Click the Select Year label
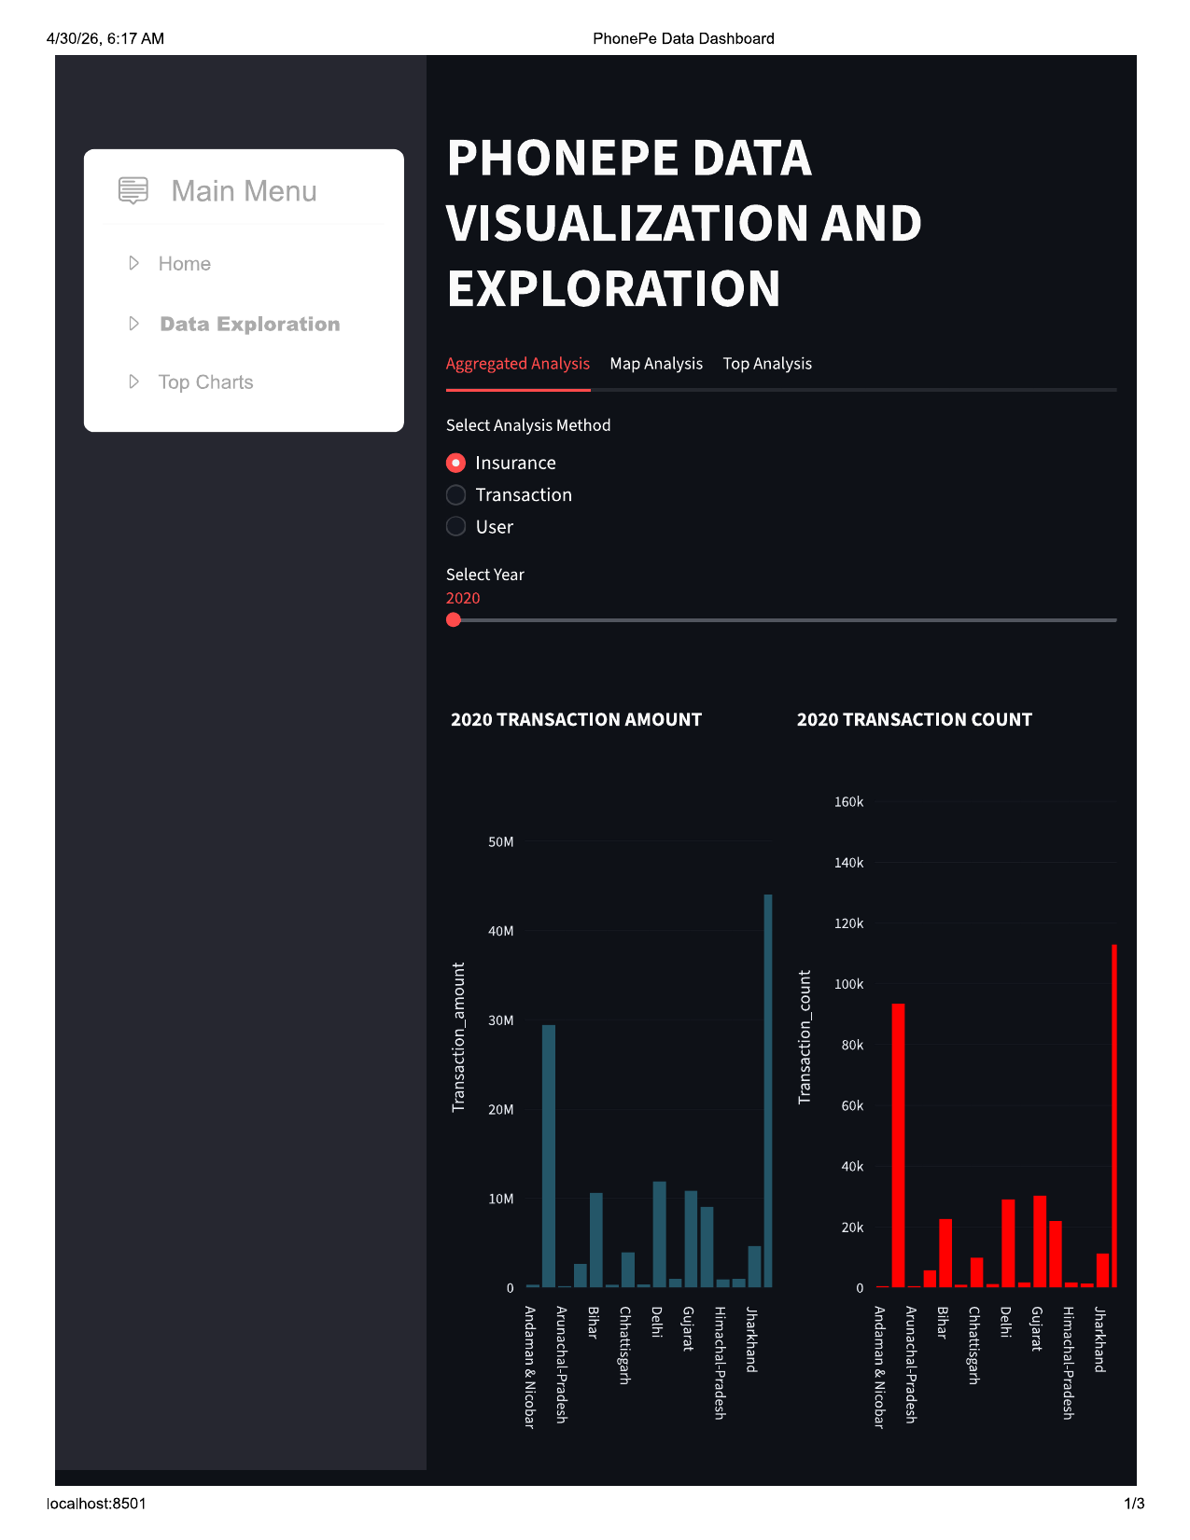The height and width of the screenshot is (1540, 1190). tap(485, 575)
